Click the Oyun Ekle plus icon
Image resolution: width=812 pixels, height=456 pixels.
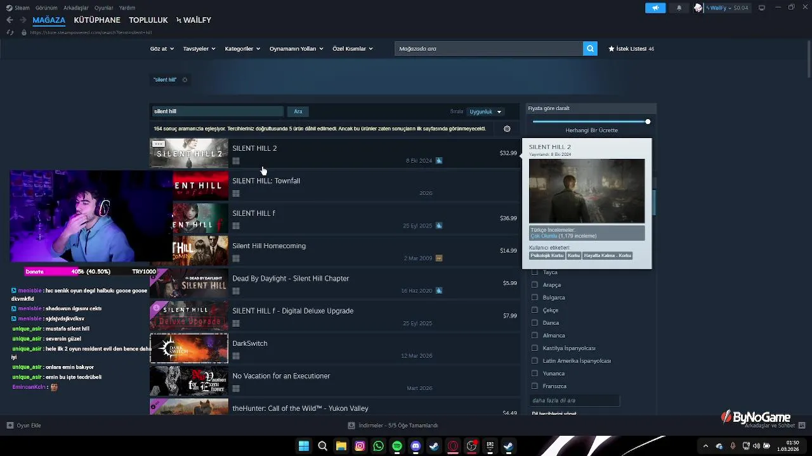point(10,426)
